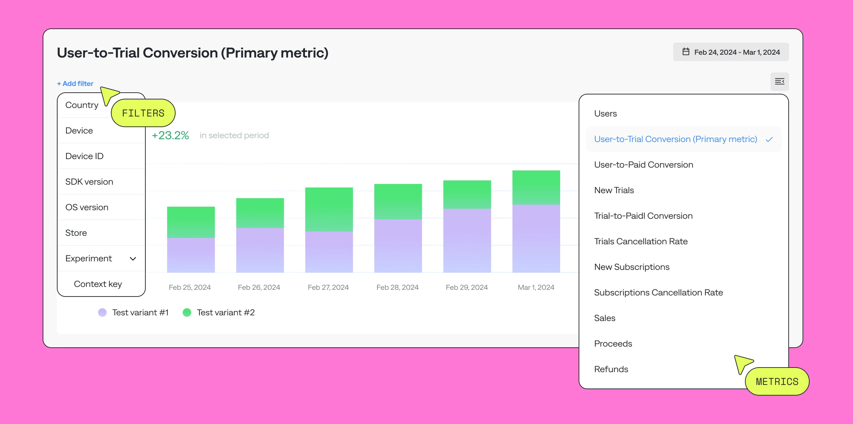Click the + Add filter link
Image resolution: width=853 pixels, height=424 pixels.
click(75, 83)
